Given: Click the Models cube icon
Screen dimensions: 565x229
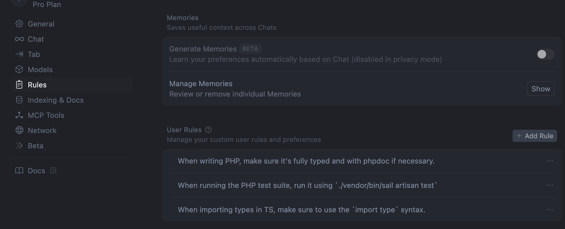Looking at the screenshot, I should click(x=19, y=69).
